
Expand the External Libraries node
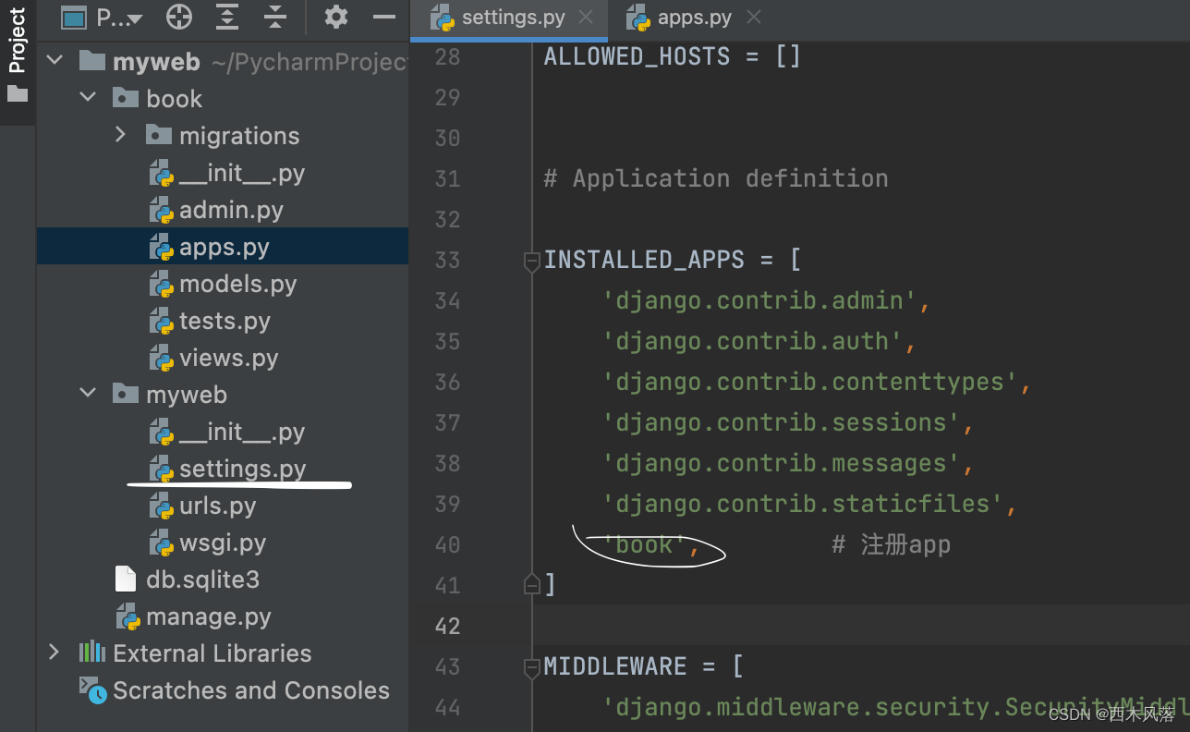coord(54,653)
